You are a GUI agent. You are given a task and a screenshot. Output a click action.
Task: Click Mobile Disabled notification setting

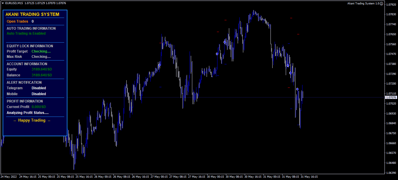pyautogui.click(x=39, y=94)
